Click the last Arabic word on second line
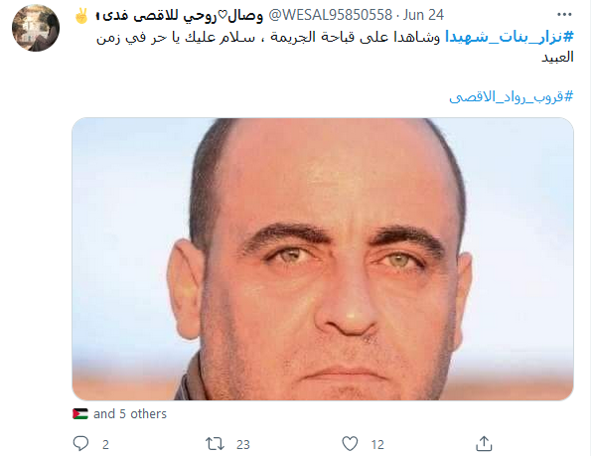 pos(557,58)
